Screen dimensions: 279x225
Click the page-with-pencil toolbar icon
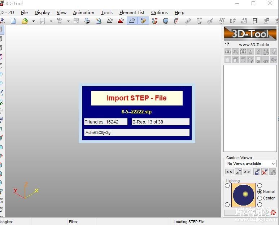99,21
